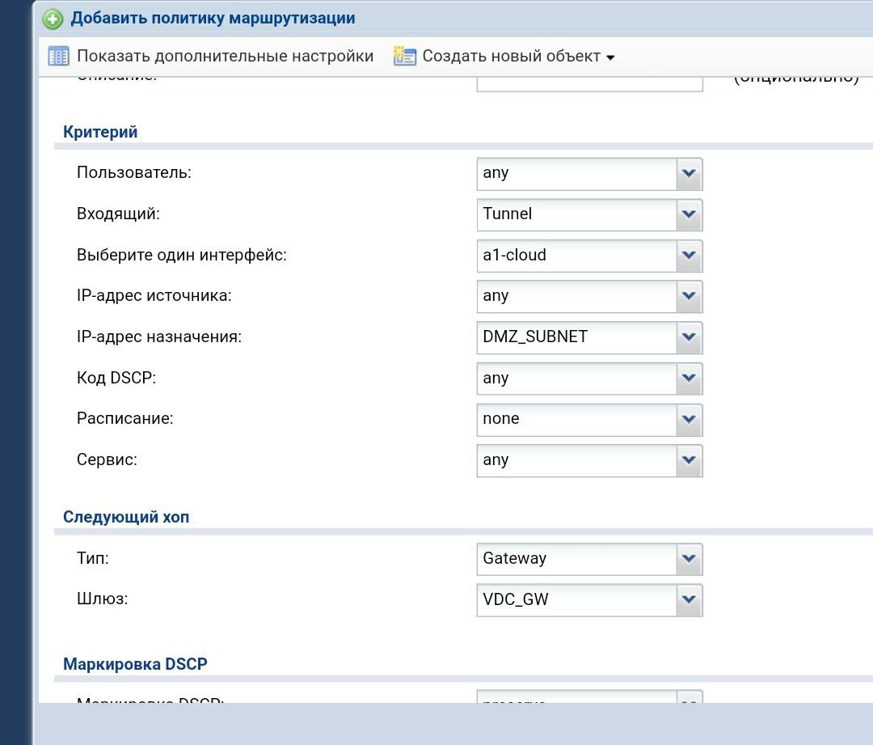Open the Тип next-hop dropdown arrow
This screenshot has height=745, width=873.
[690, 558]
